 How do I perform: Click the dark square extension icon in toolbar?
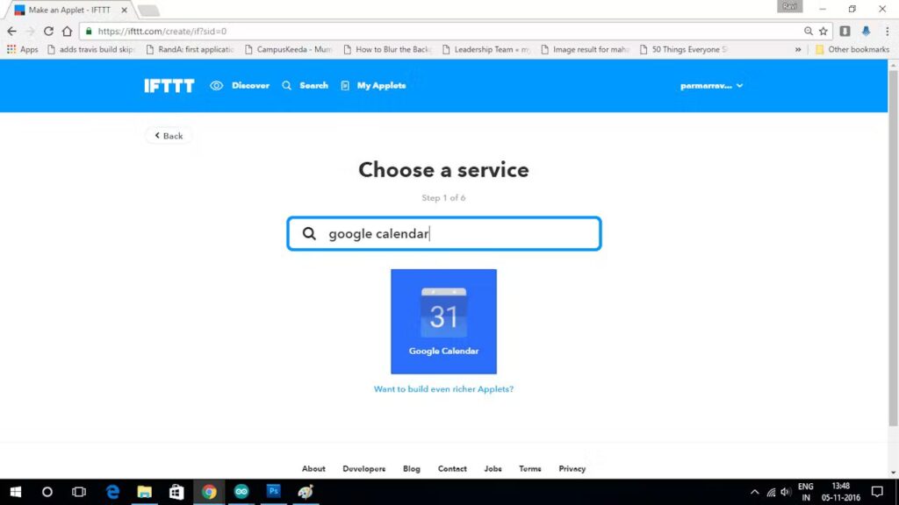coord(845,31)
